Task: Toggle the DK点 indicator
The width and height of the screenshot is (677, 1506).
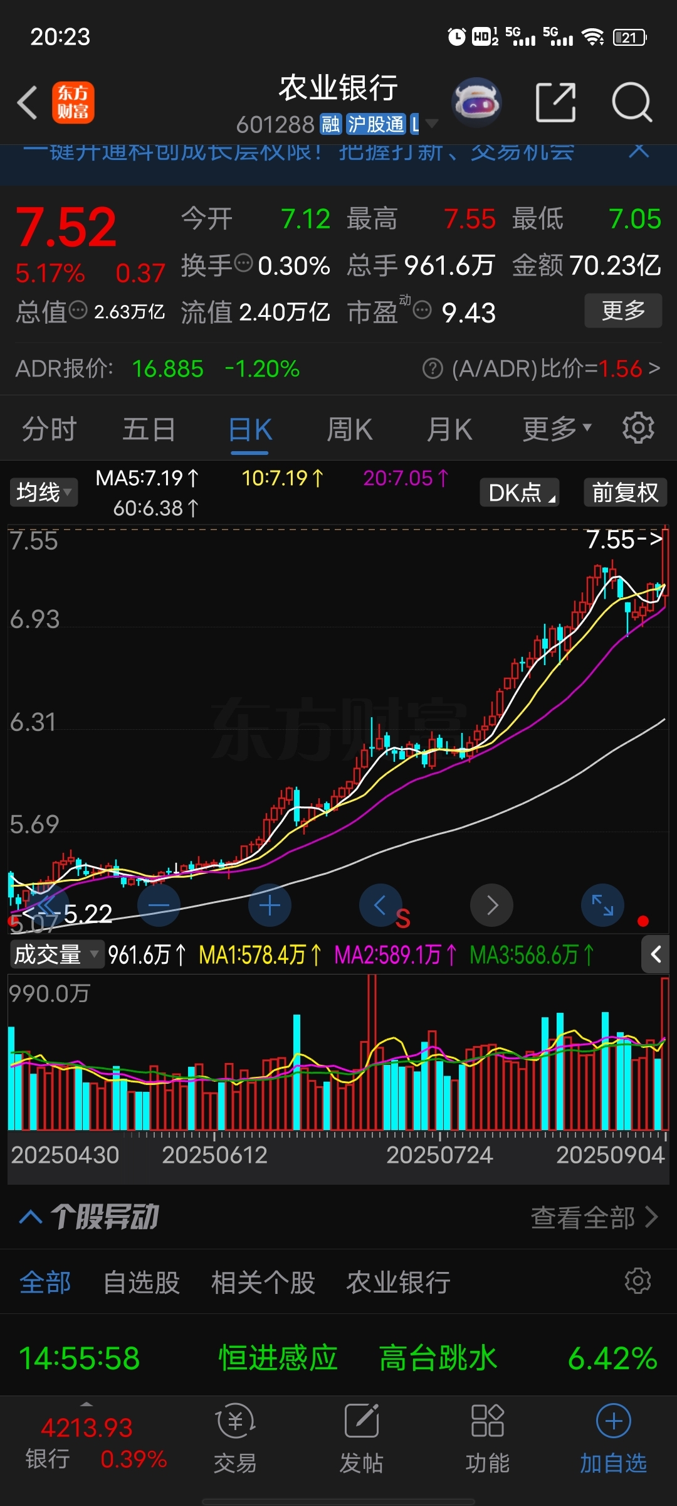Action: pos(519,492)
